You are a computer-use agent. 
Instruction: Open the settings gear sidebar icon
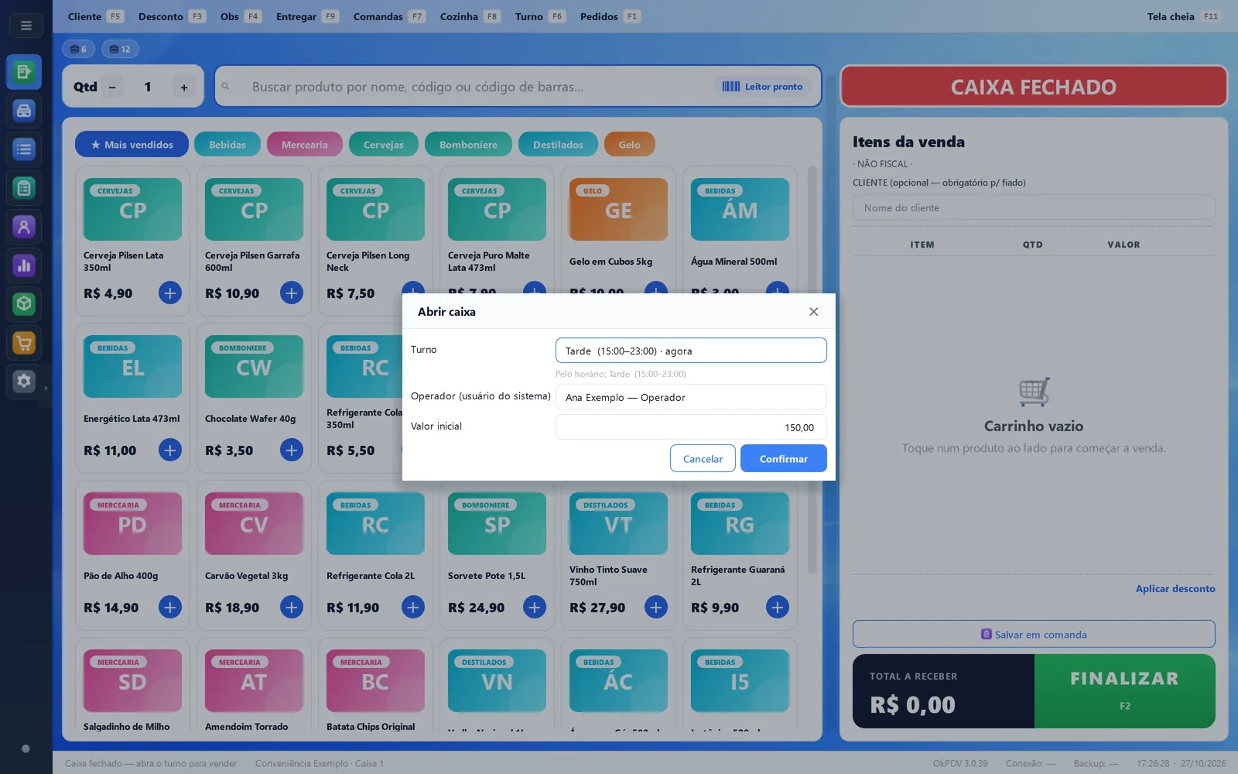point(24,381)
